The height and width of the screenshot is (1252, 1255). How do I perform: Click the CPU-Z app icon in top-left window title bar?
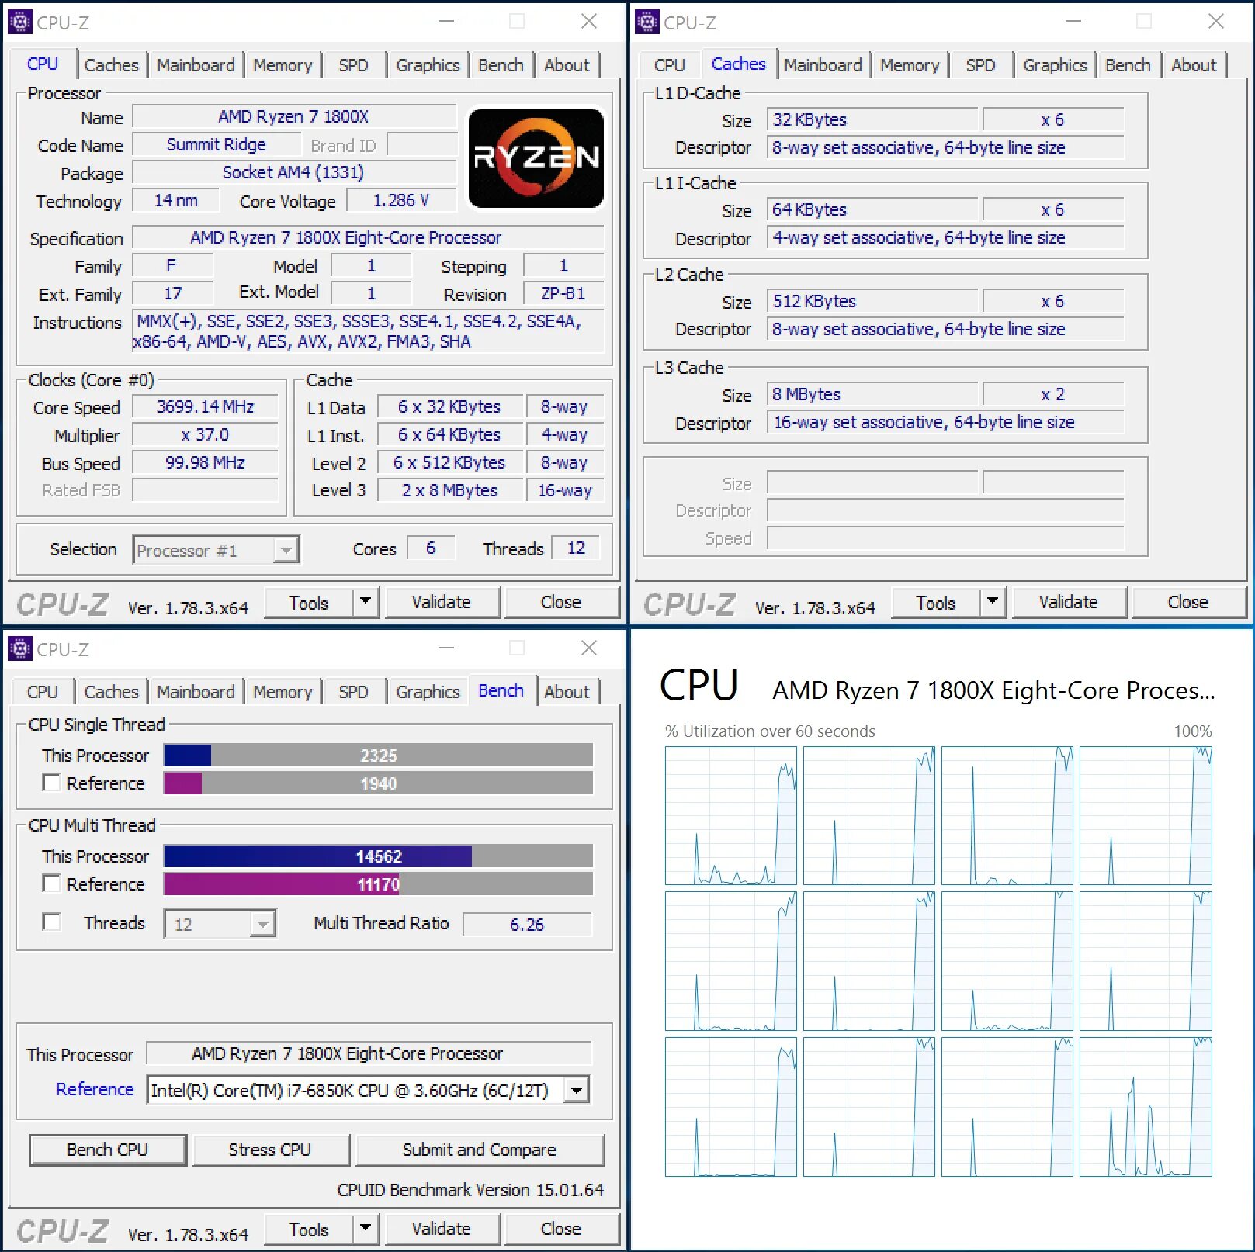tap(19, 22)
